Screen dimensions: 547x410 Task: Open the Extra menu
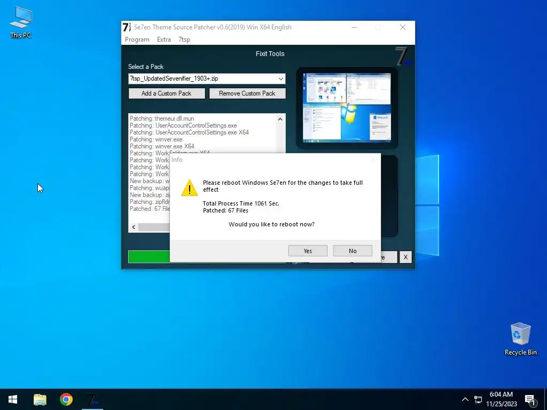click(x=164, y=40)
